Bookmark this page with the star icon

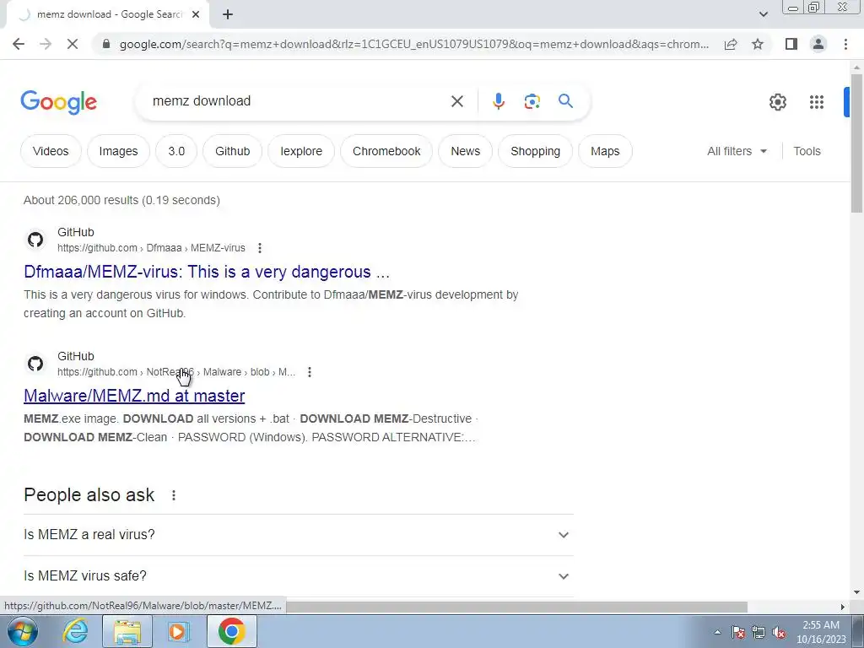(758, 44)
